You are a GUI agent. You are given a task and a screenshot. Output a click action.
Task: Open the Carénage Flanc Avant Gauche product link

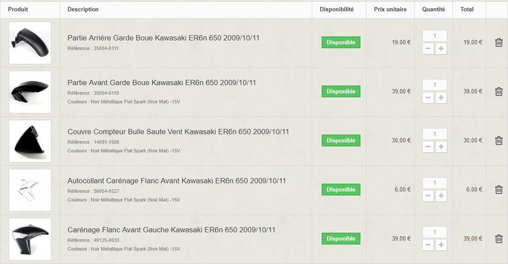coord(171,230)
